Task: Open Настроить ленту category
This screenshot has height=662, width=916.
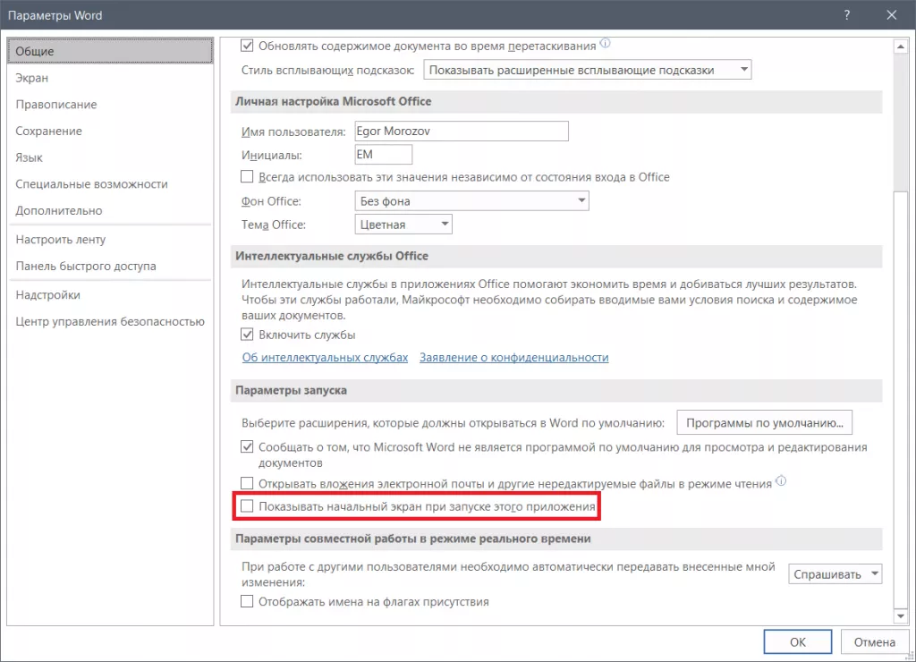Action: click(x=110, y=240)
